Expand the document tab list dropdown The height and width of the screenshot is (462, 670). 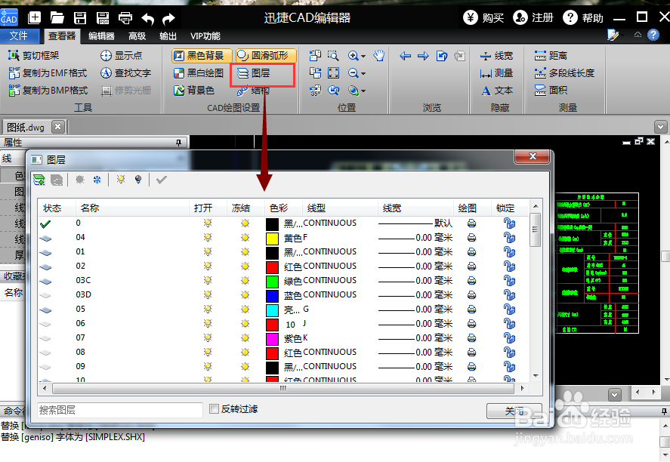click(661, 127)
